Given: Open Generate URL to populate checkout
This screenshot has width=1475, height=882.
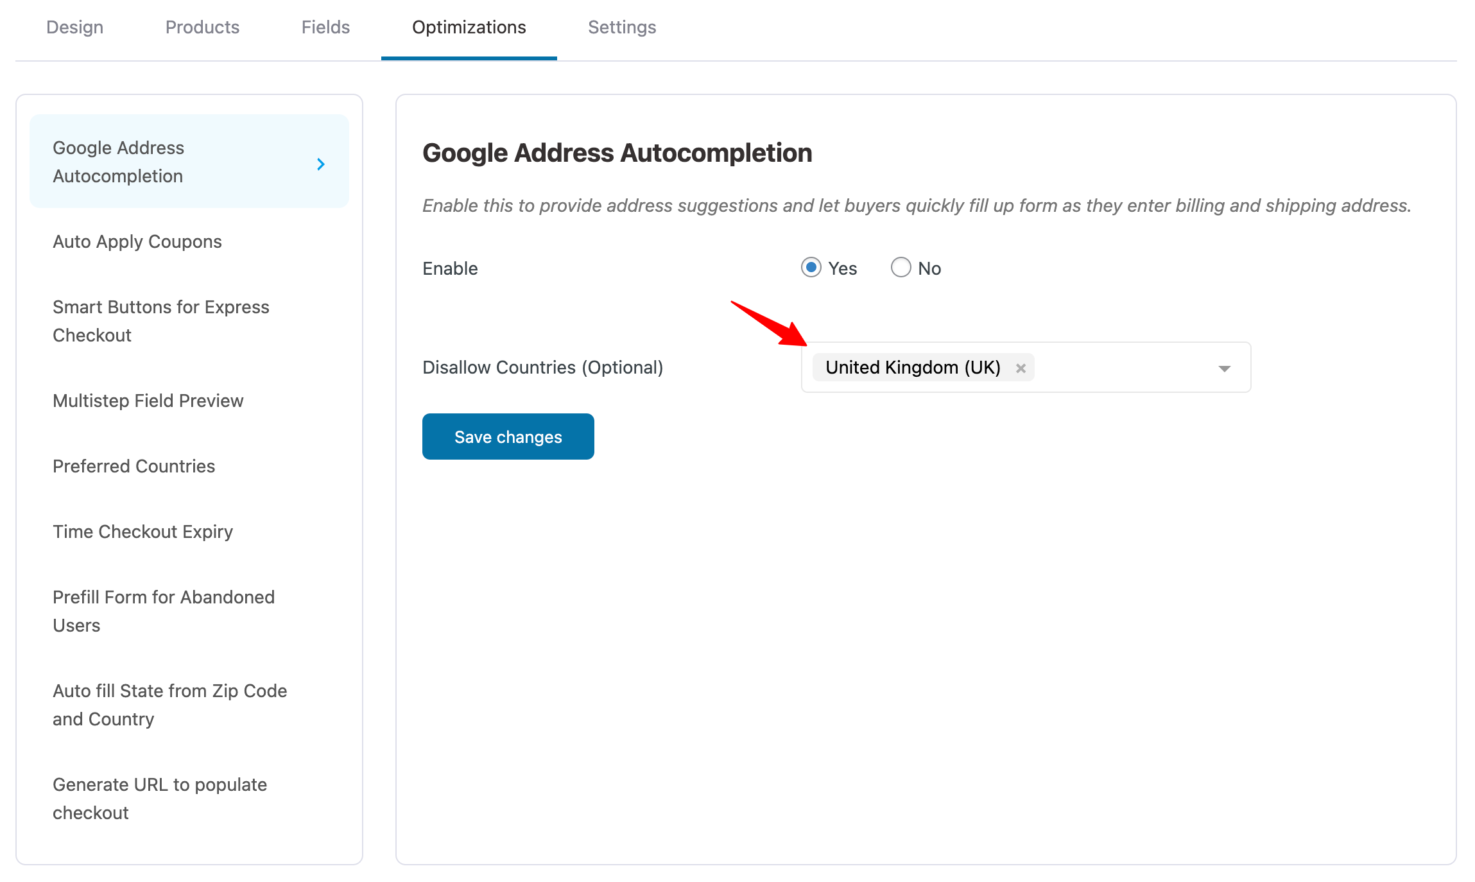Looking at the screenshot, I should coord(159,798).
